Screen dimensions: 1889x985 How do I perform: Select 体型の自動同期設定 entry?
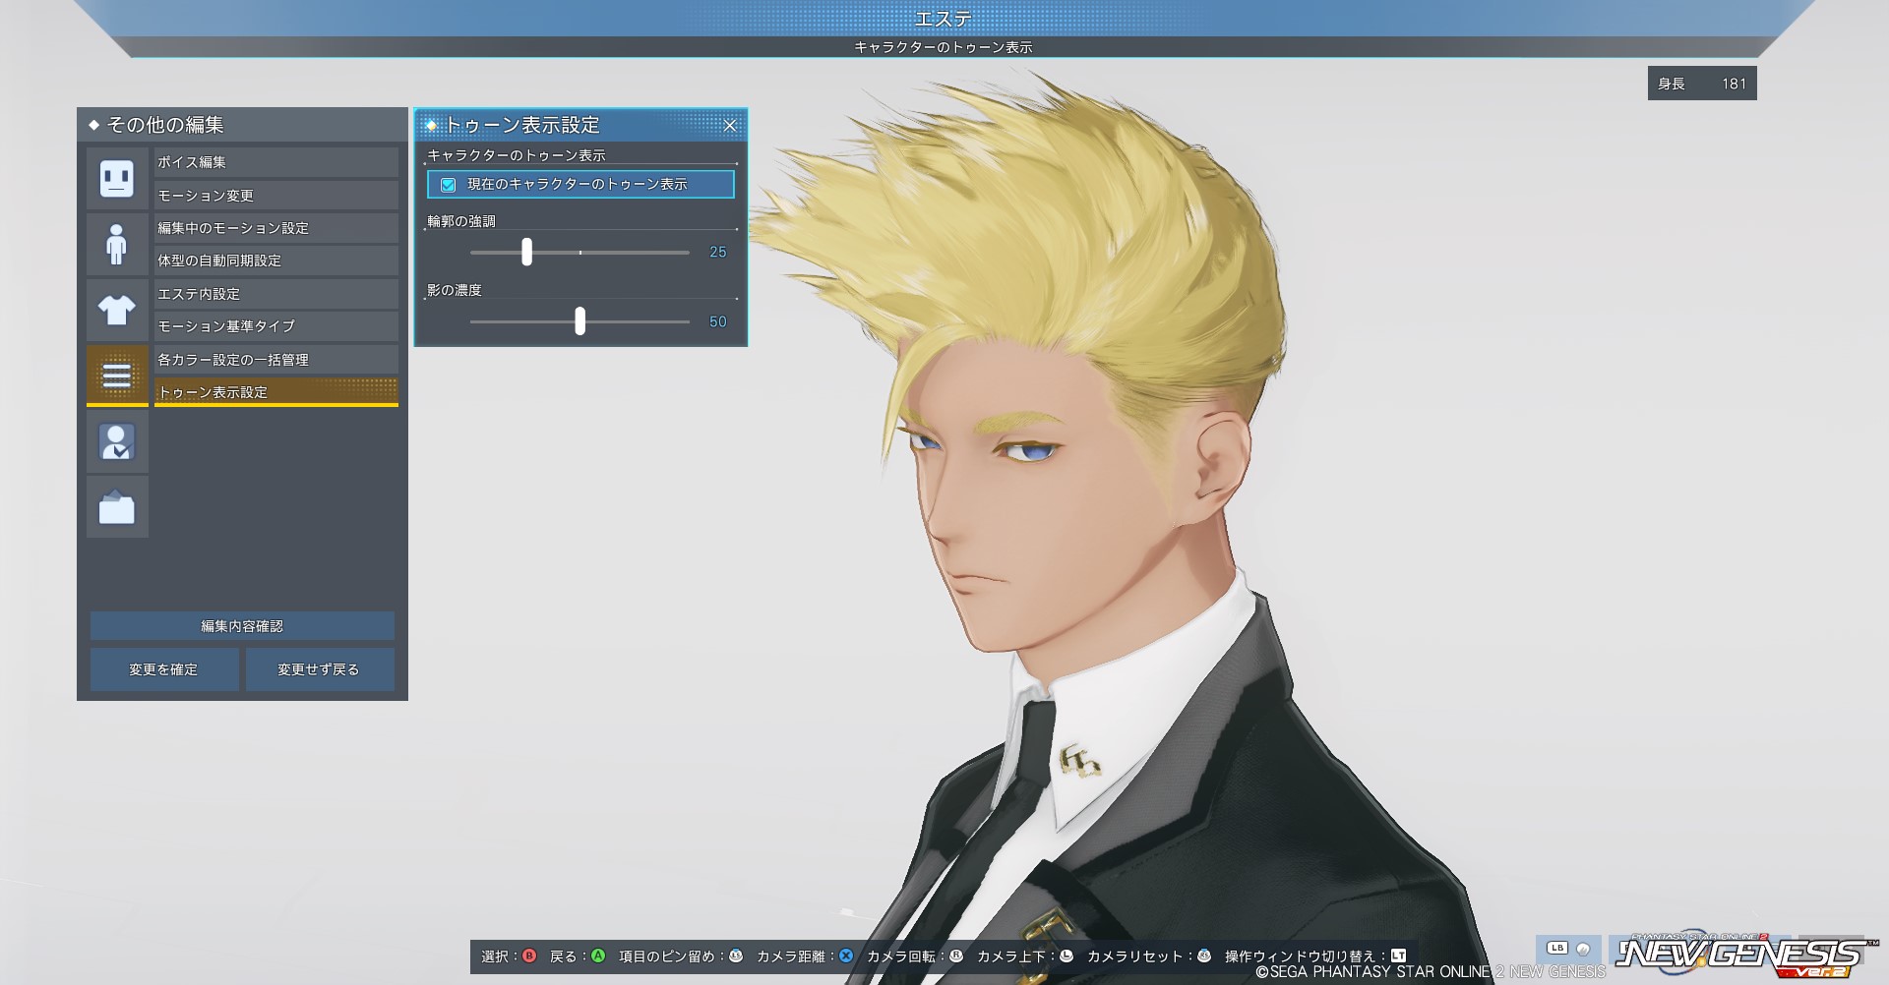276,261
